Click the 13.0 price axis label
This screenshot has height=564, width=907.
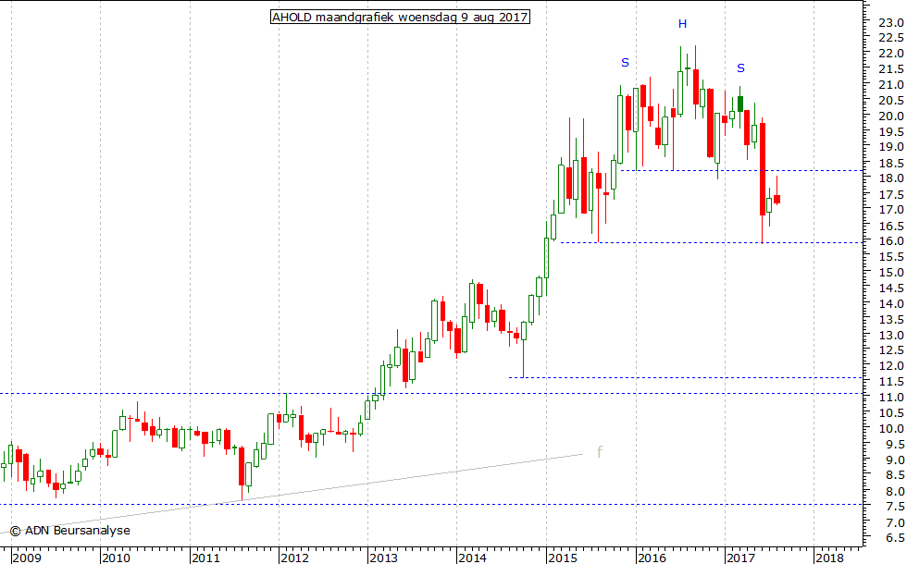point(890,335)
